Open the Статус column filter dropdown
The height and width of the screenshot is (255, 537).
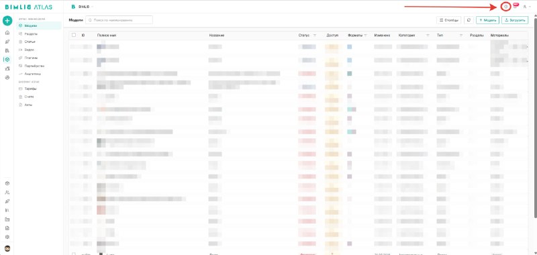pyautogui.click(x=315, y=36)
